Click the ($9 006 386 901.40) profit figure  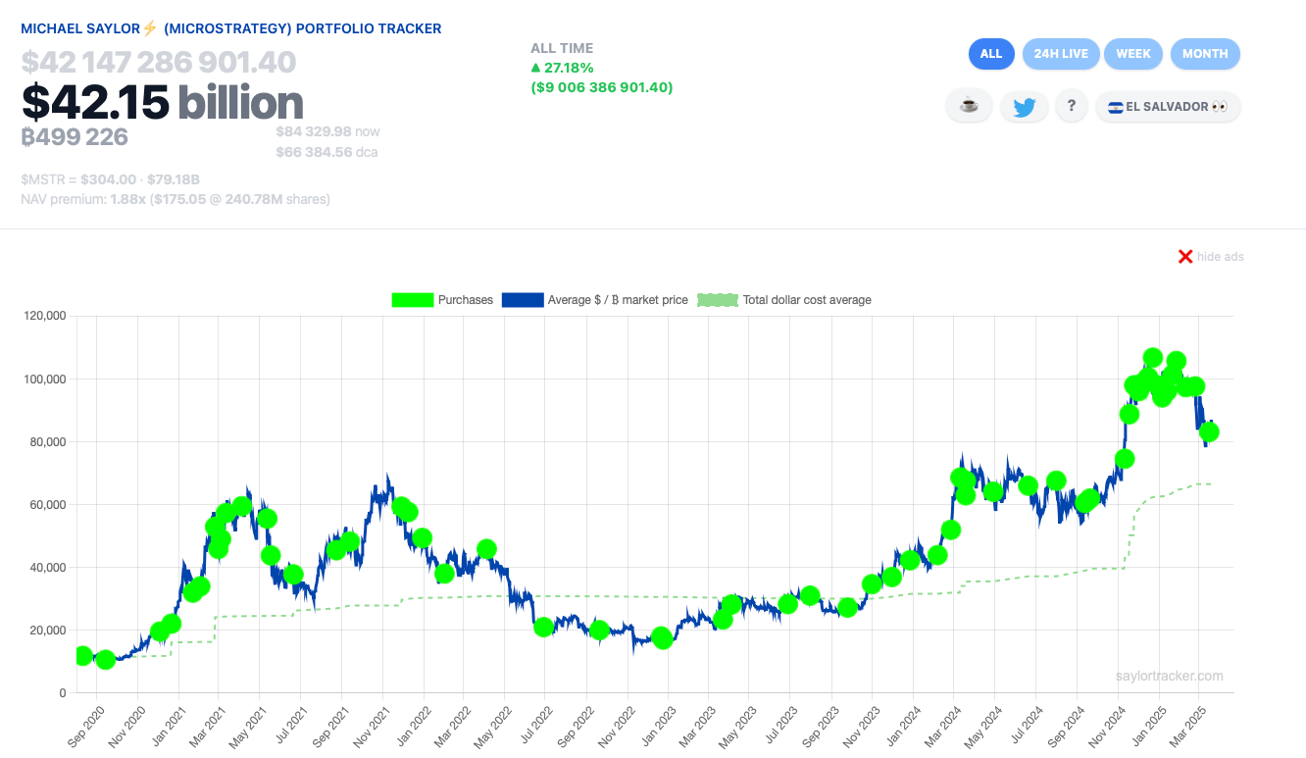coord(602,87)
